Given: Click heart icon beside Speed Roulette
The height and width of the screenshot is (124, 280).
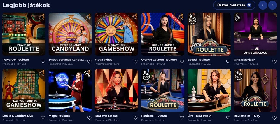Looking at the screenshot, I should pyautogui.click(x=228, y=62).
